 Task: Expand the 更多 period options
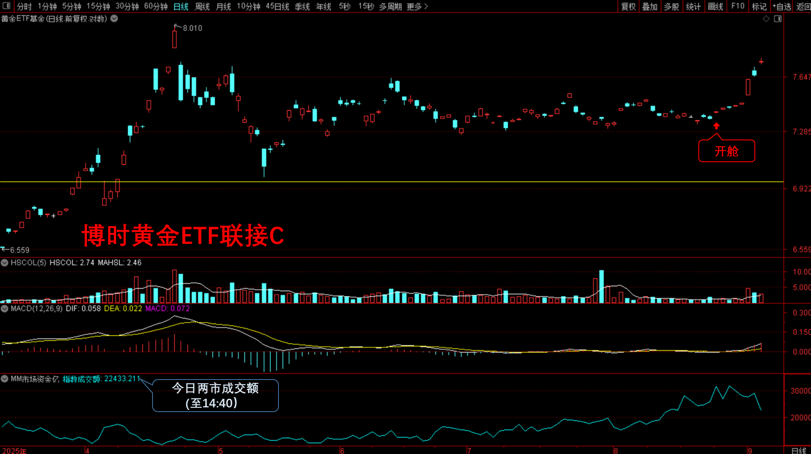coord(417,6)
